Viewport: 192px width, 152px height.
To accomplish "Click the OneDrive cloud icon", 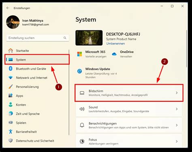I will [x=114, y=54].
